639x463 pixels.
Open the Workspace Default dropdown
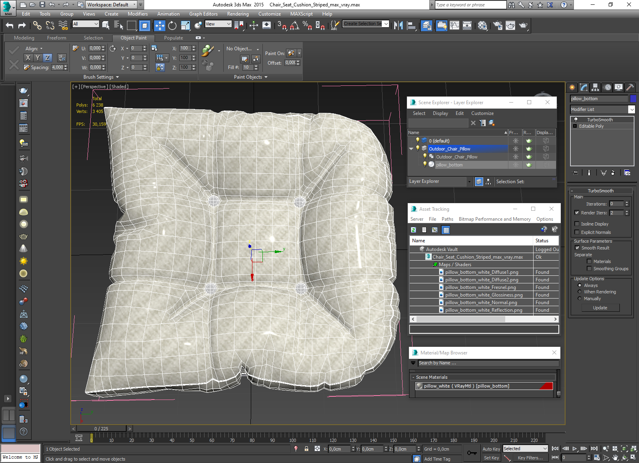click(112, 5)
